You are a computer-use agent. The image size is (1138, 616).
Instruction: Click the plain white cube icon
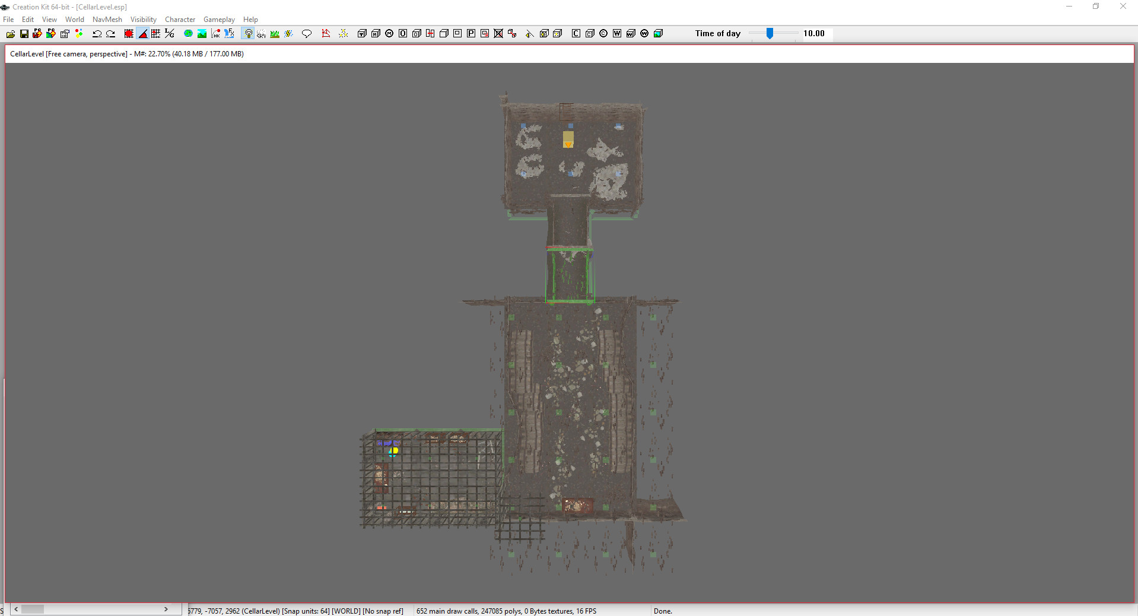point(444,34)
